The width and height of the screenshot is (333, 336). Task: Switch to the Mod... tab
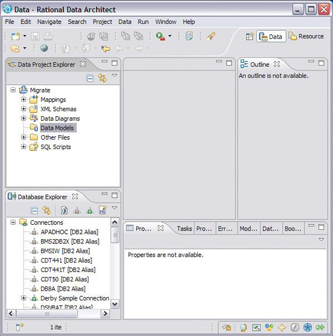(248, 229)
